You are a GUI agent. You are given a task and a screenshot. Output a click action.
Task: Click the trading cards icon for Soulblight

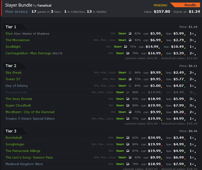tap(125, 47)
